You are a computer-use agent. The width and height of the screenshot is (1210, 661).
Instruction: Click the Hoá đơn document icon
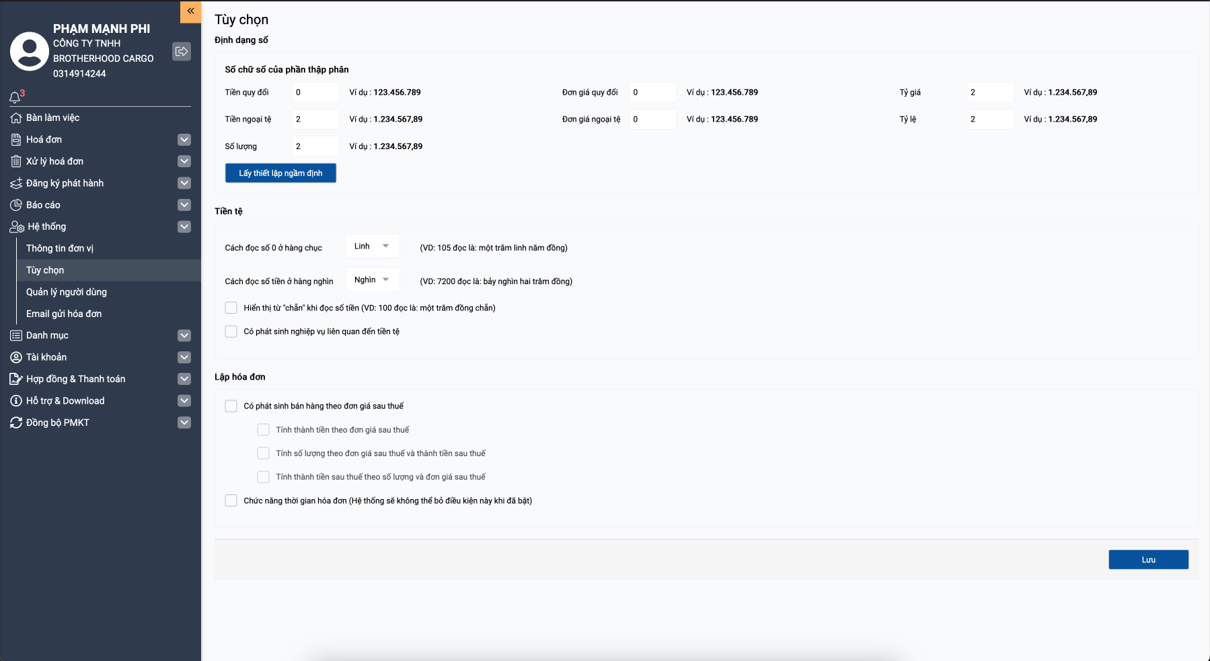click(16, 140)
